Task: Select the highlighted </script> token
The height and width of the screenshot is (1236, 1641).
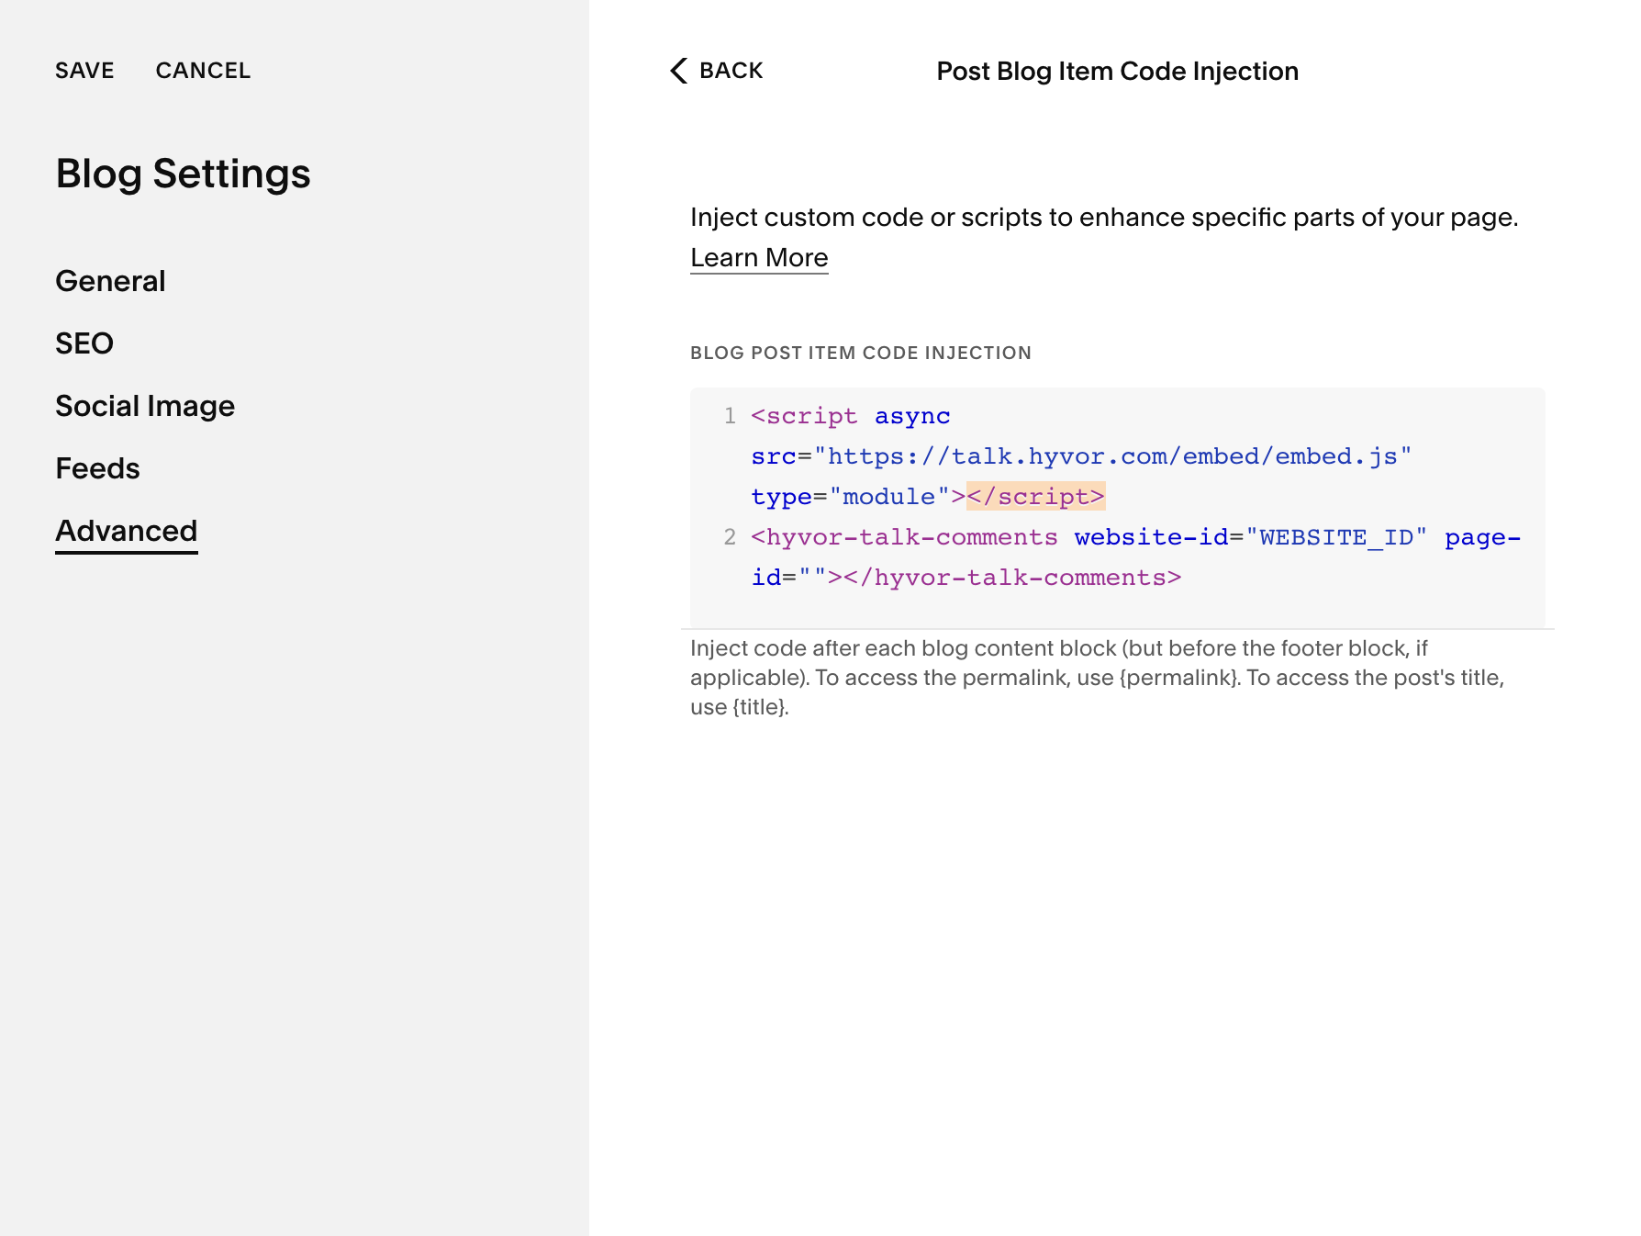Action: (1037, 497)
